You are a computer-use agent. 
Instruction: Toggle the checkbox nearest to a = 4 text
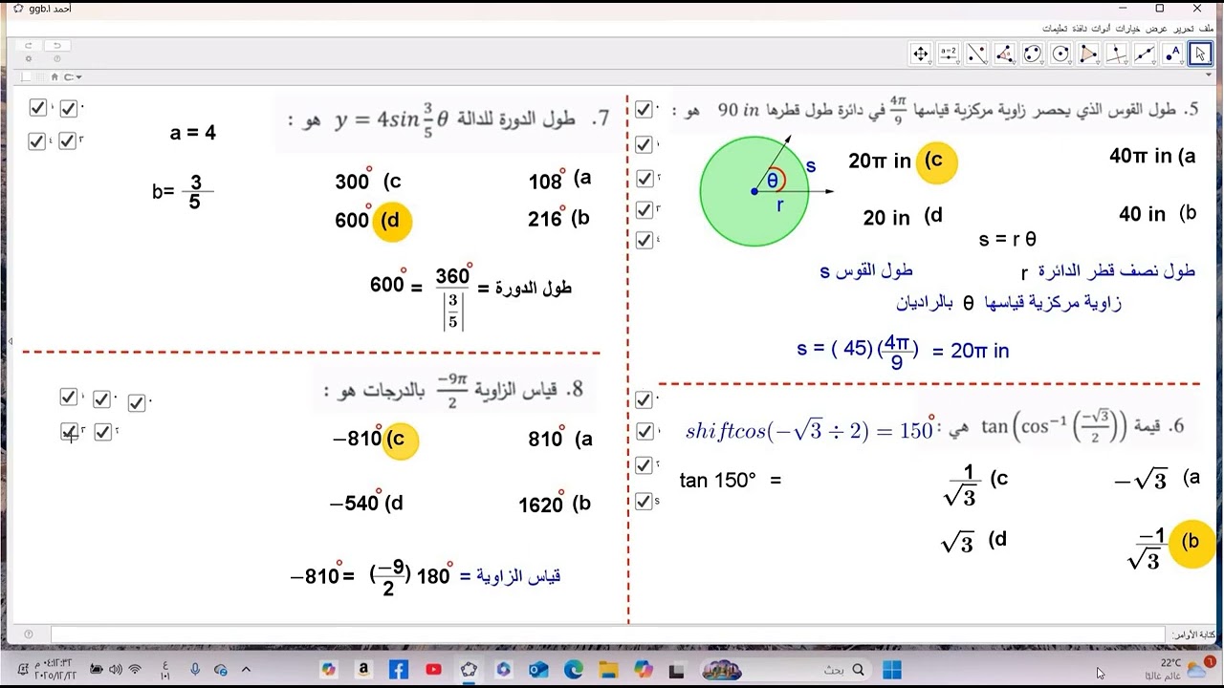pos(67,140)
